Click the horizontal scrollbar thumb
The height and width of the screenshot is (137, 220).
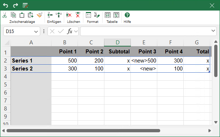pyautogui.click(x=83, y=131)
